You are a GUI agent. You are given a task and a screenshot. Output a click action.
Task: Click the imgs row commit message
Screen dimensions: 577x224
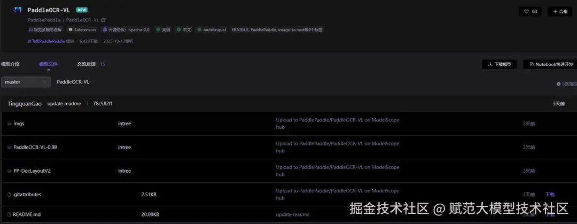(338, 124)
